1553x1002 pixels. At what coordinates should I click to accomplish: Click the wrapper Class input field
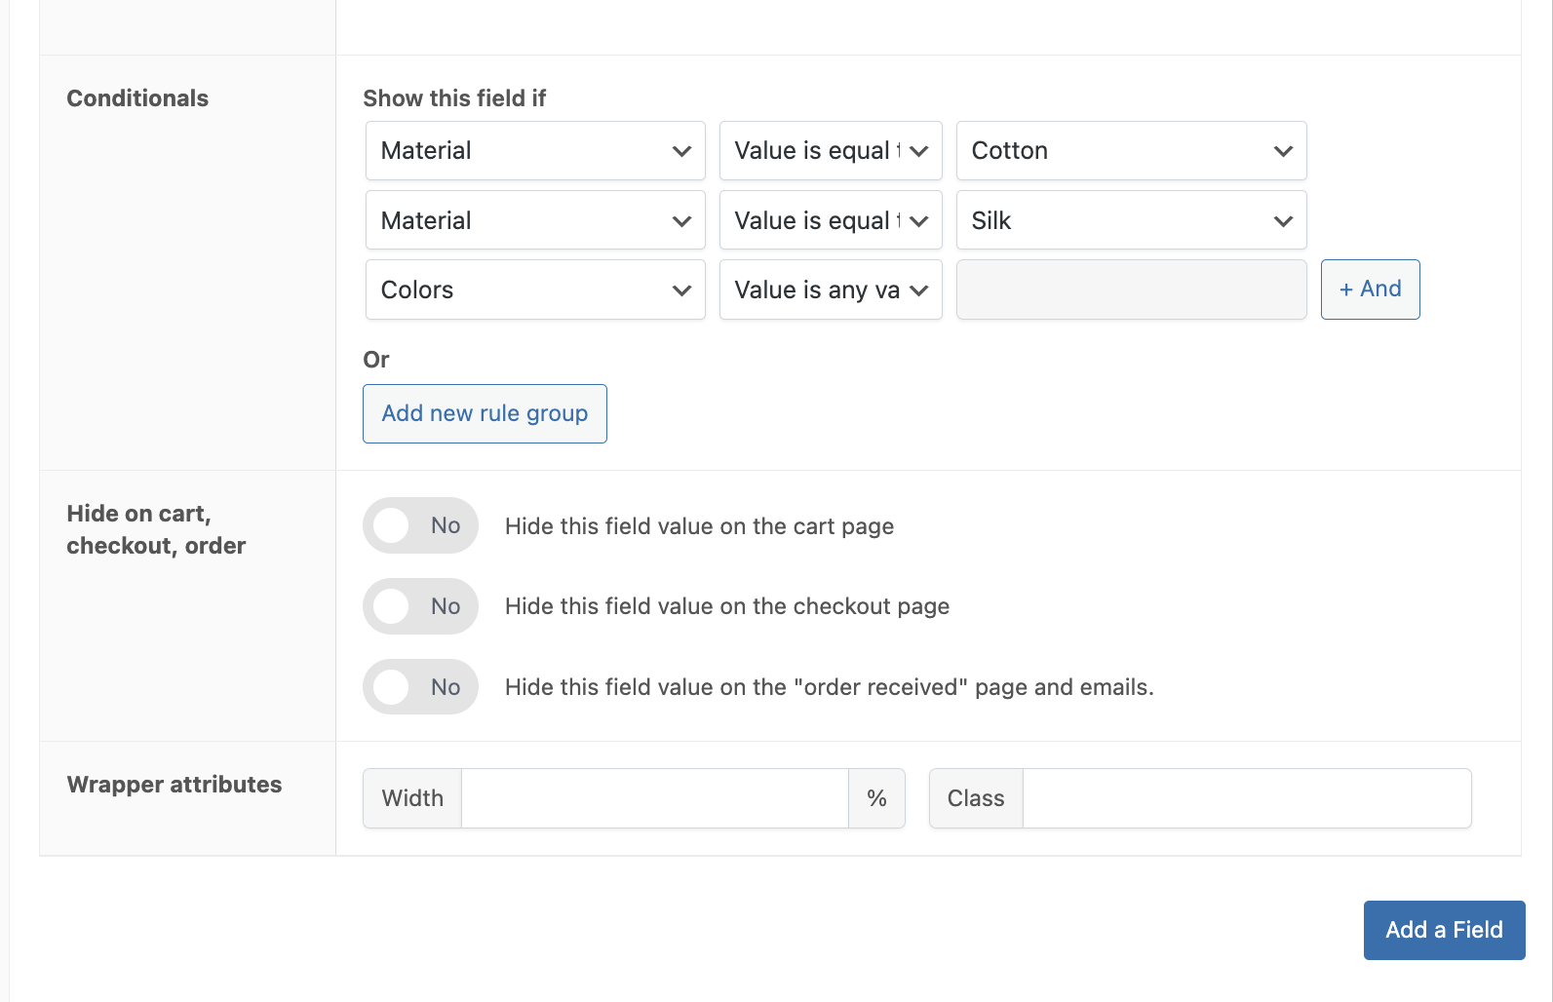point(1246,798)
